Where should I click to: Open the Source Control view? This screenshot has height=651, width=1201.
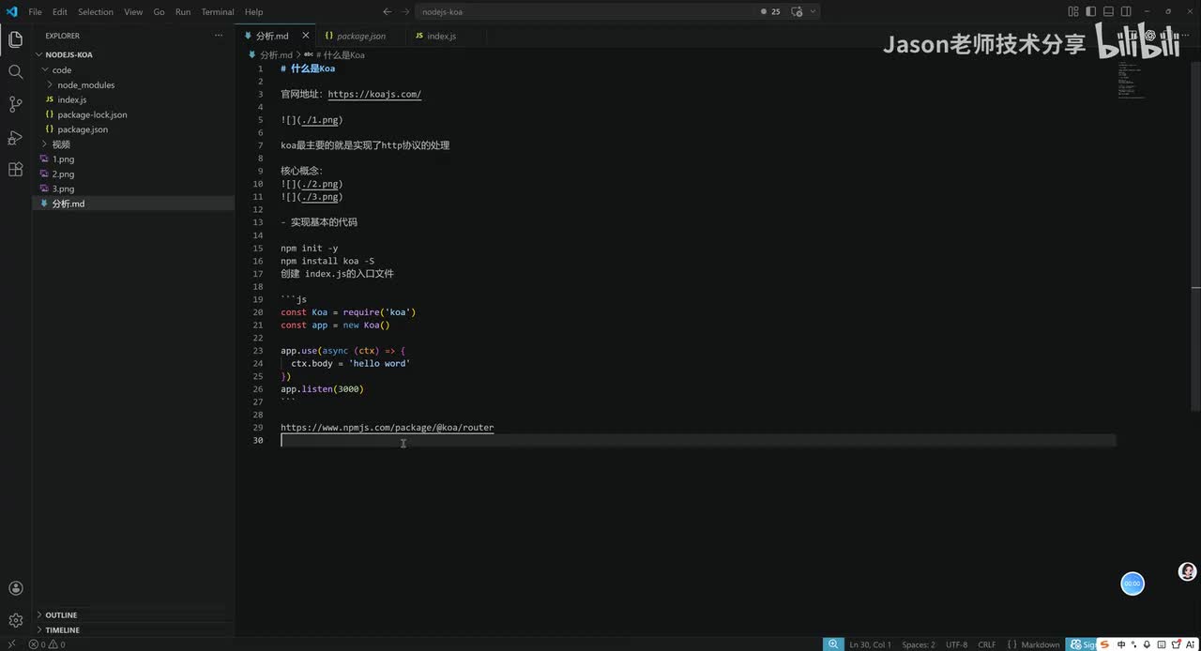point(15,104)
